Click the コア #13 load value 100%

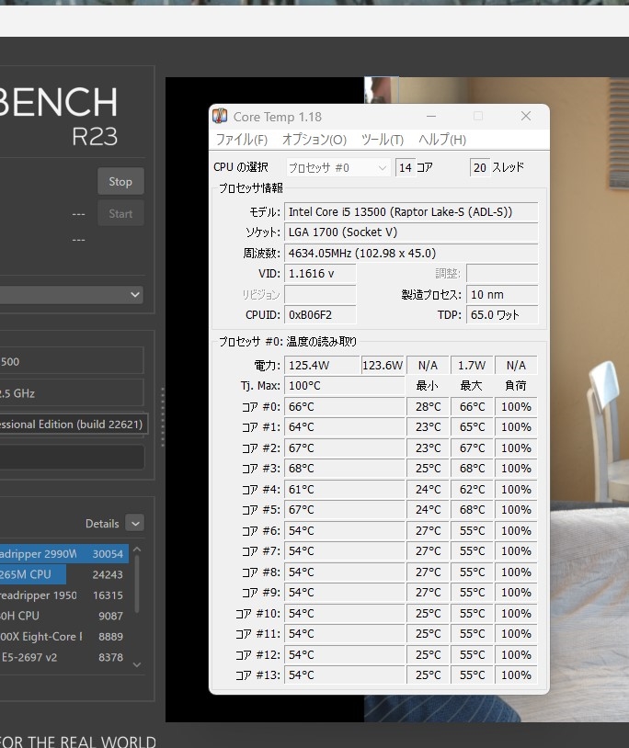(x=516, y=675)
